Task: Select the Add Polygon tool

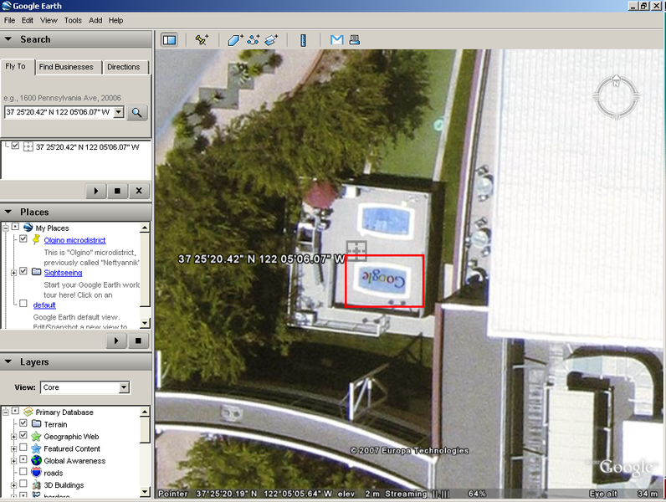Action: pos(234,39)
